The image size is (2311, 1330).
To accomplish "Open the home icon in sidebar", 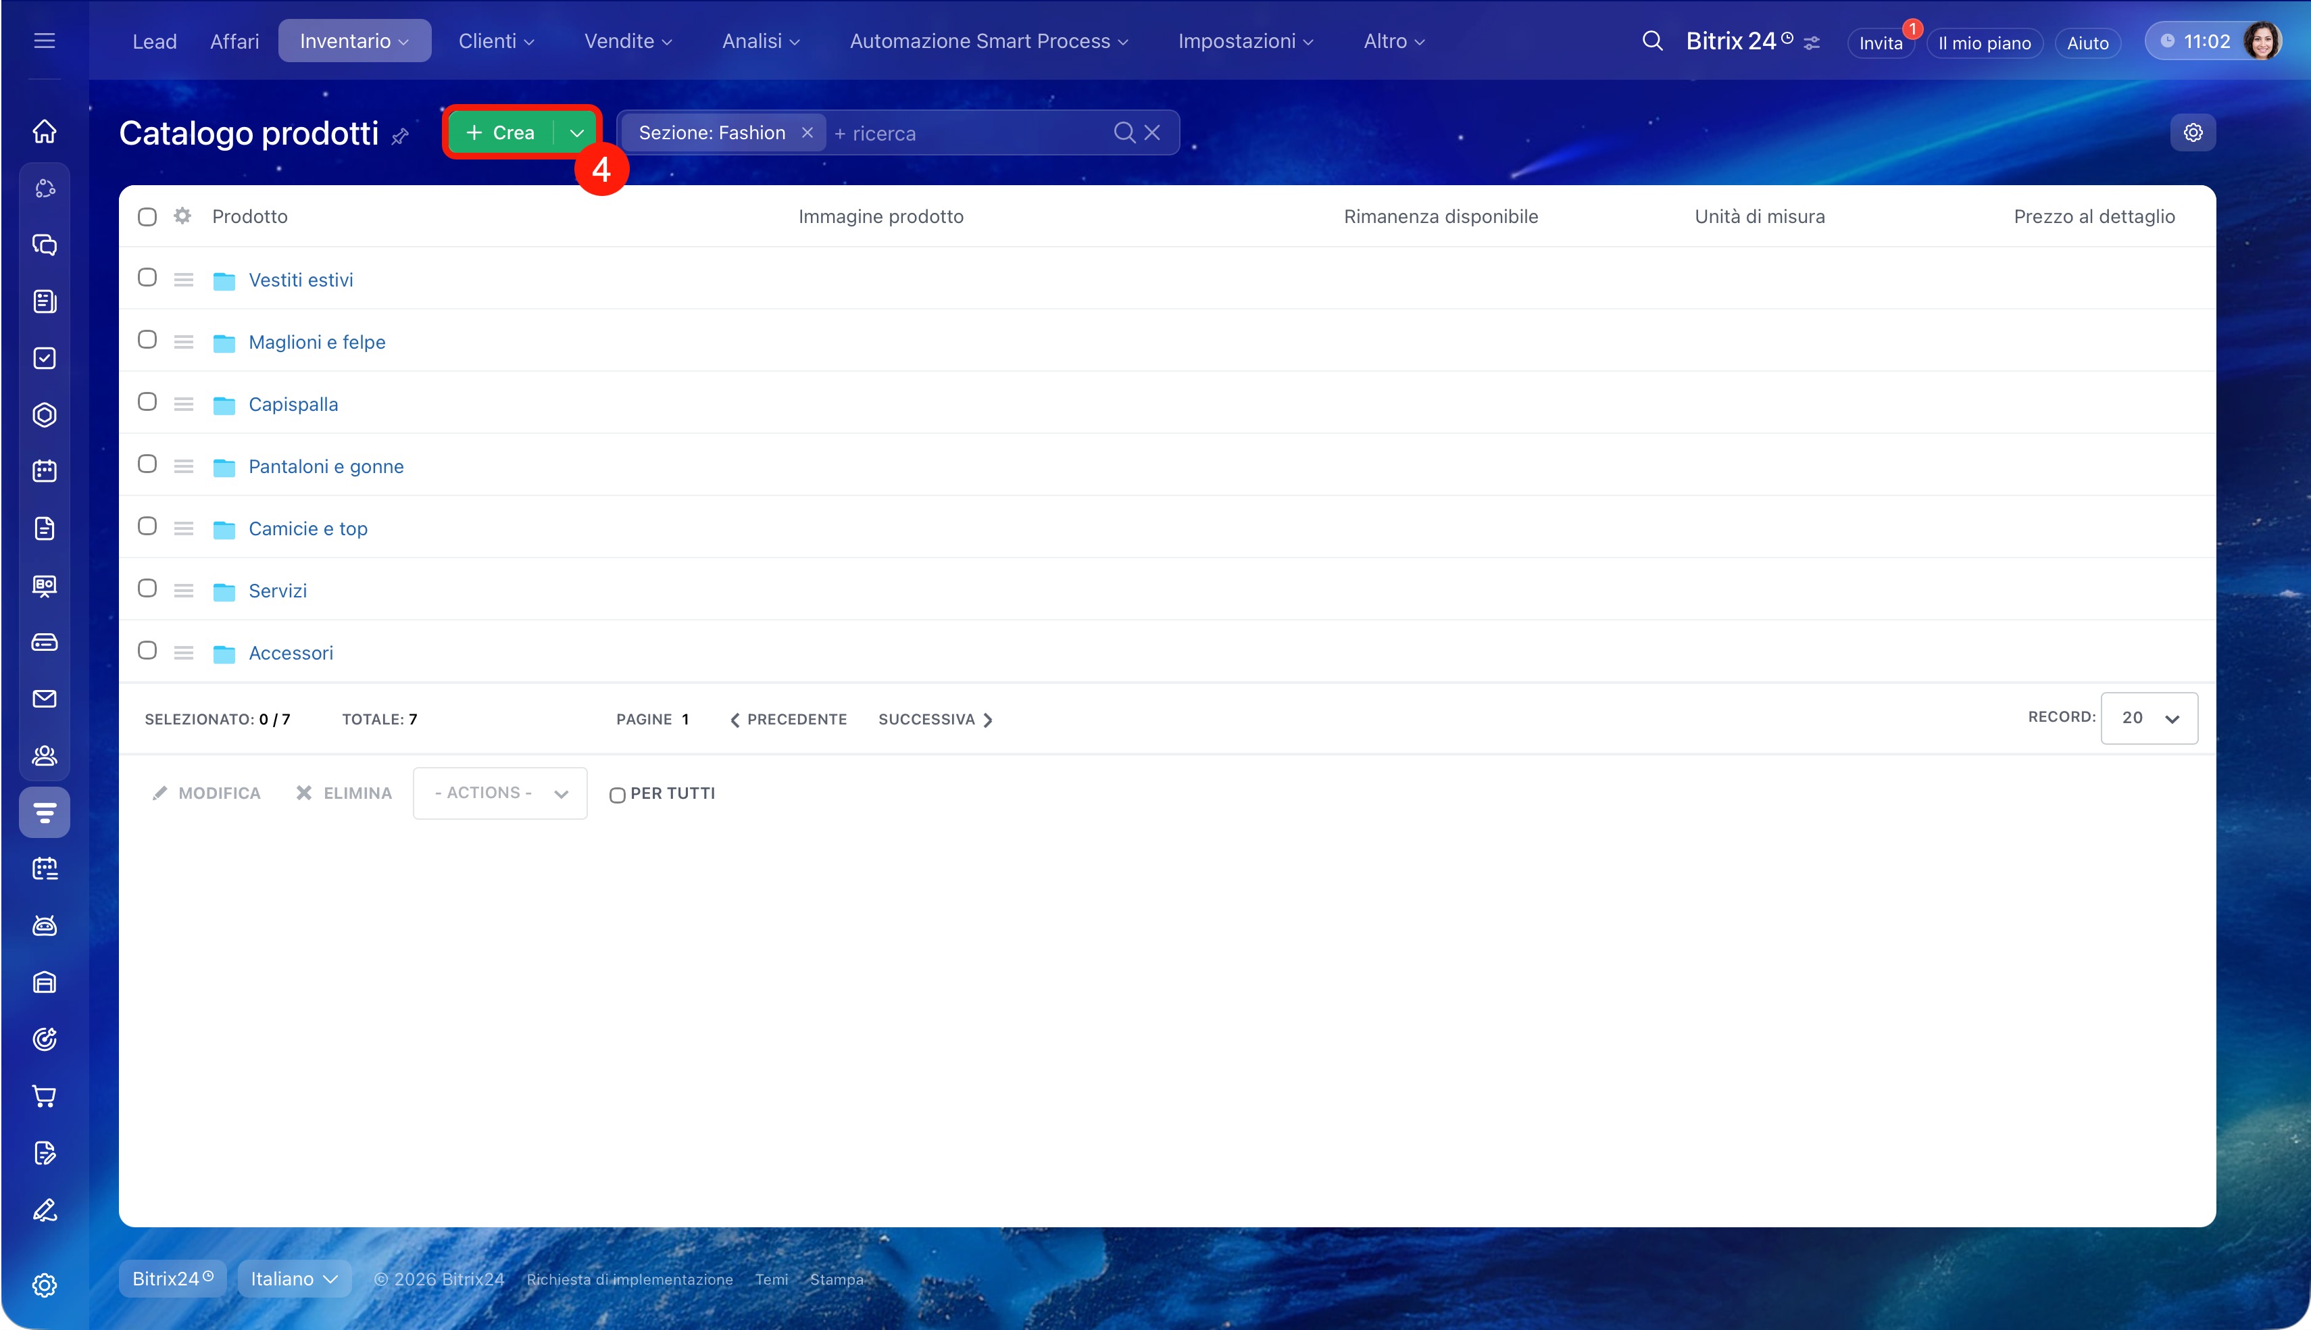I will [x=44, y=132].
